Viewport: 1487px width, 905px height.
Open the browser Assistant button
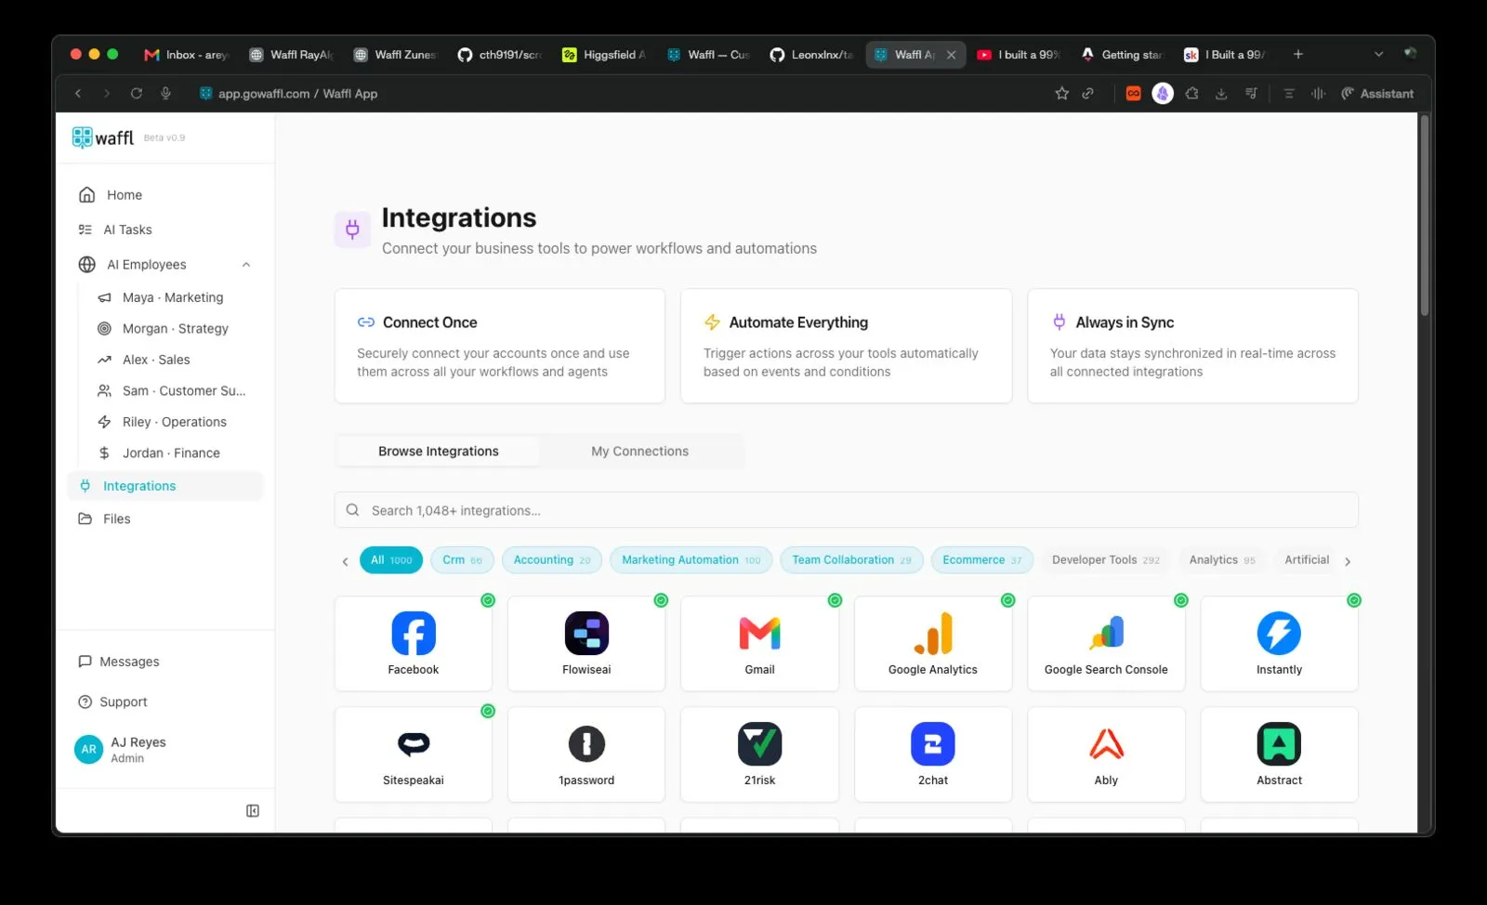tap(1377, 94)
